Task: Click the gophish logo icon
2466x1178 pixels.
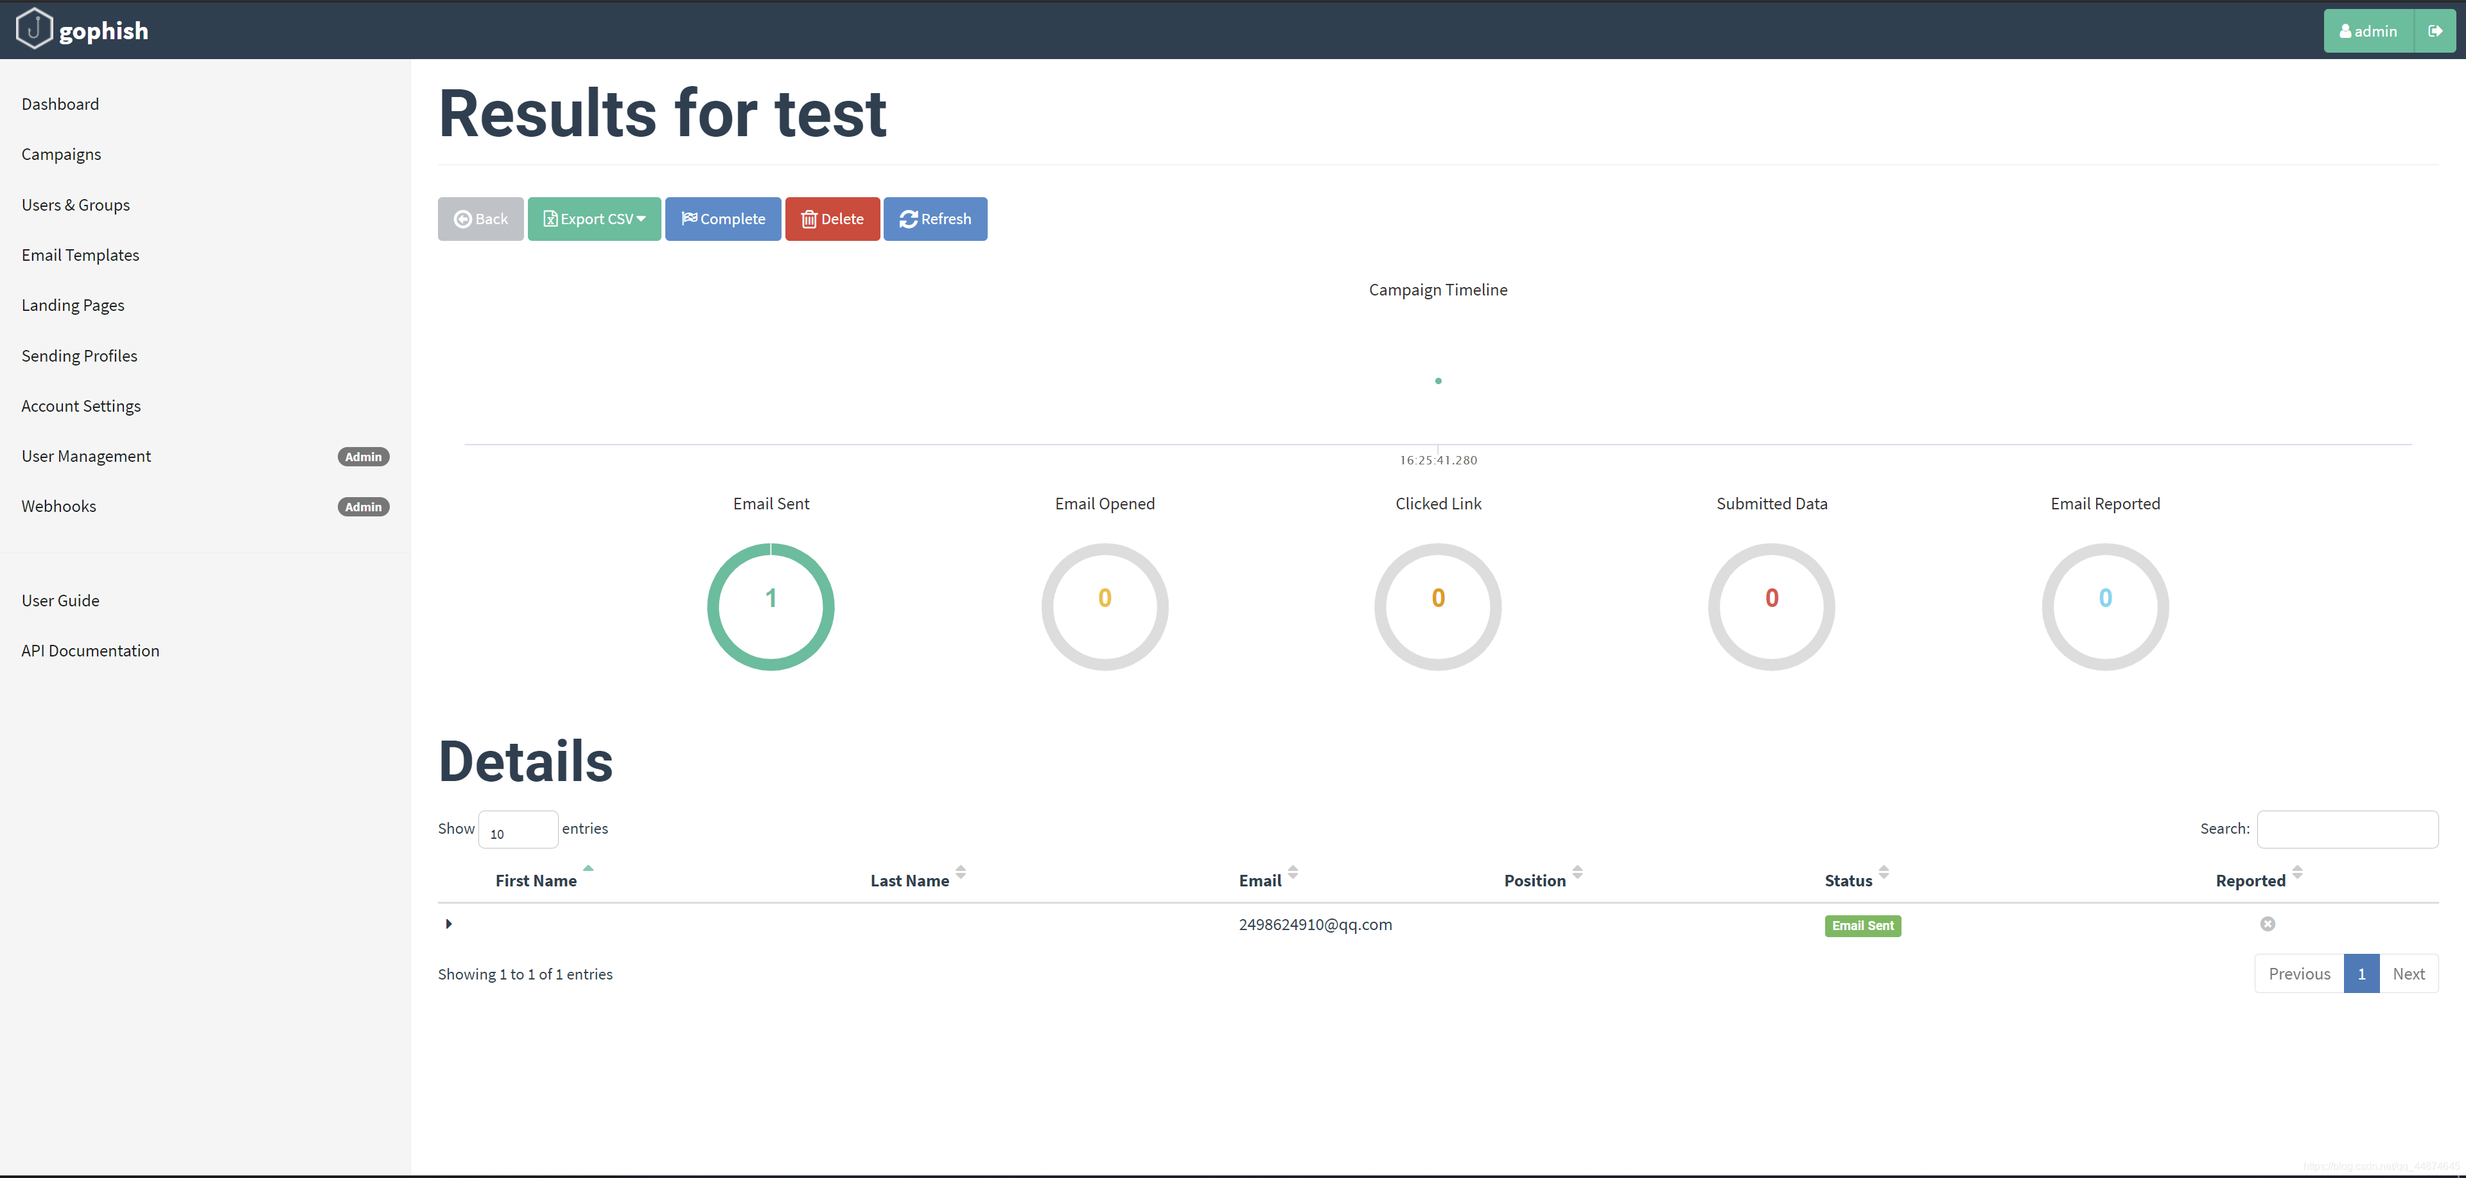Action: [x=33, y=29]
